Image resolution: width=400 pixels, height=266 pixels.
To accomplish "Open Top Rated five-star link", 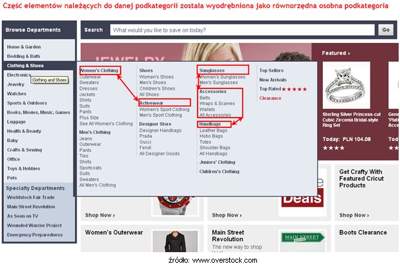I will (x=283, y=89).
